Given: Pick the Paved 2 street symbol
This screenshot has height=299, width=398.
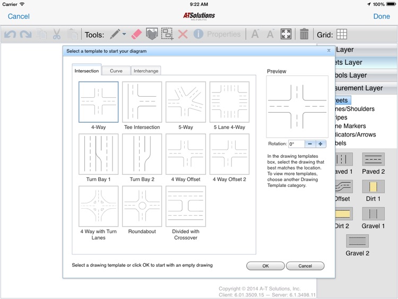Looking at the screenshot, I should coord(373,159).
